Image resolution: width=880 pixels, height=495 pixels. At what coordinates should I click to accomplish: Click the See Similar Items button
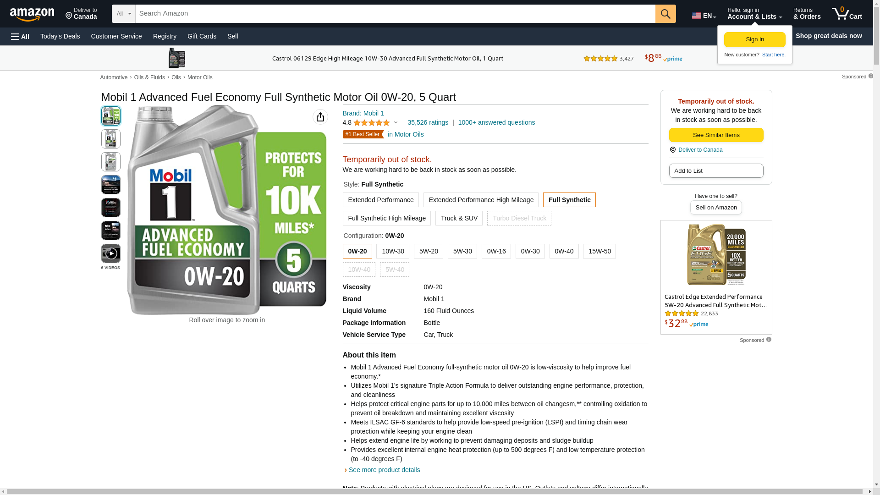click(716, 135)
